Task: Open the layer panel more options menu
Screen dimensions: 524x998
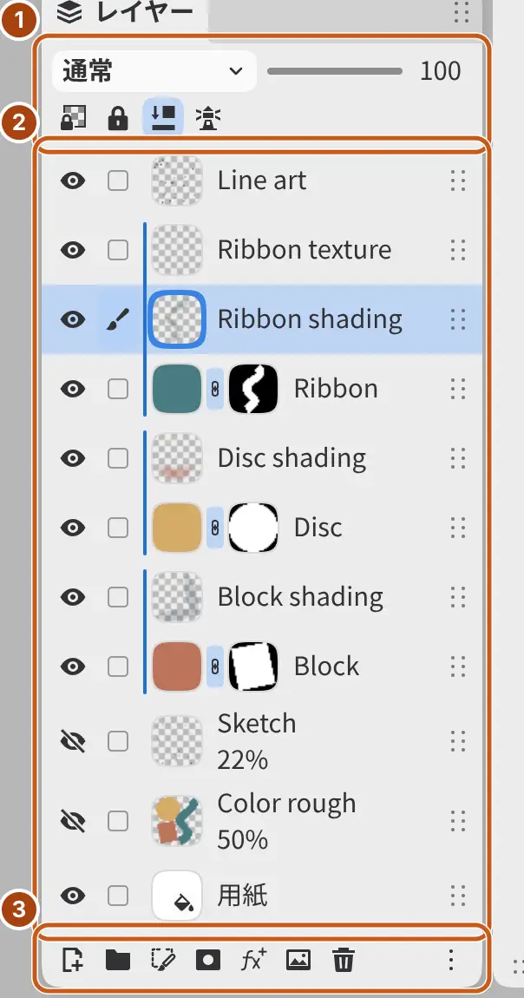Action: [x=450, y=959]
